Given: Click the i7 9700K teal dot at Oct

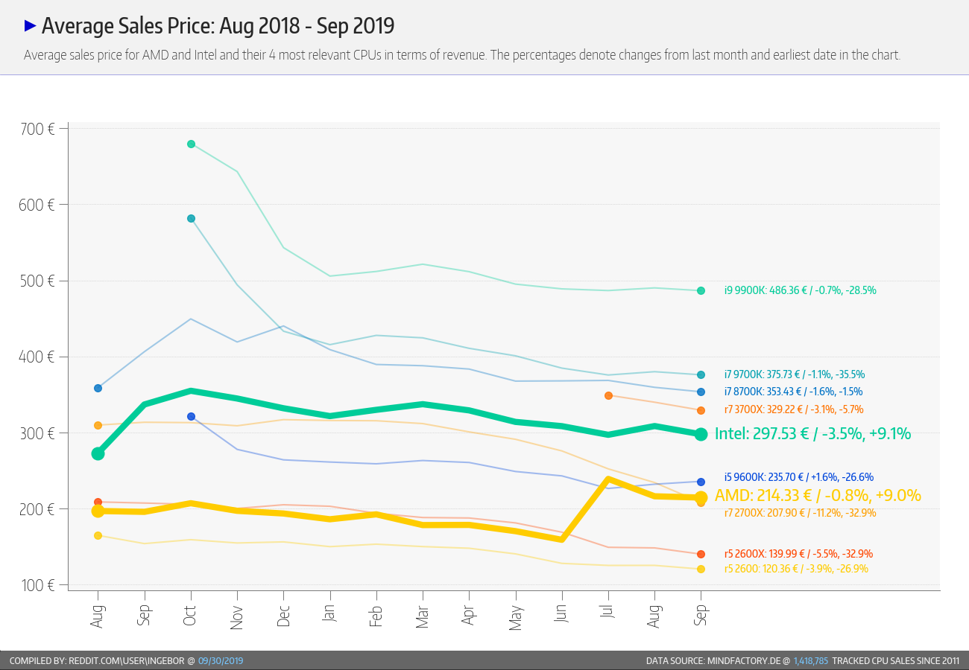Looking at the screenshot, I should pos(191,218).
